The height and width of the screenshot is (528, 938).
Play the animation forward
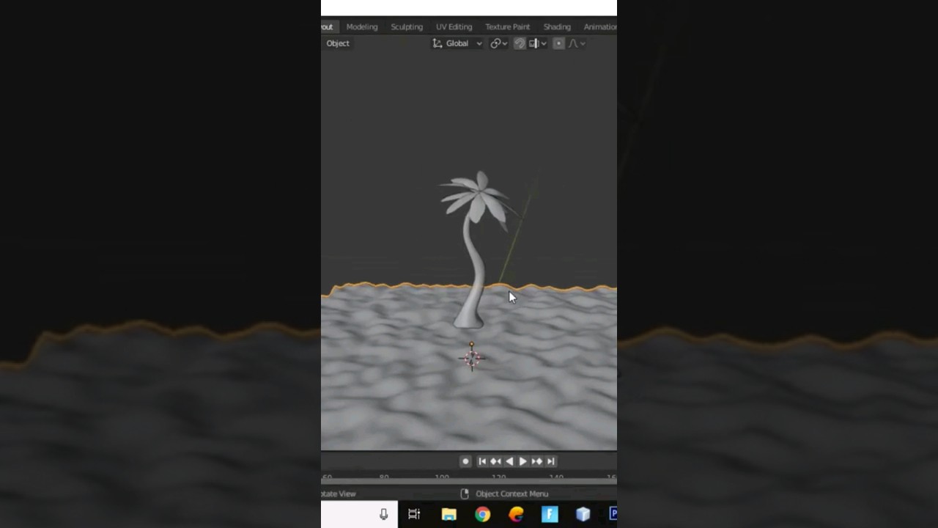(522, 461)
